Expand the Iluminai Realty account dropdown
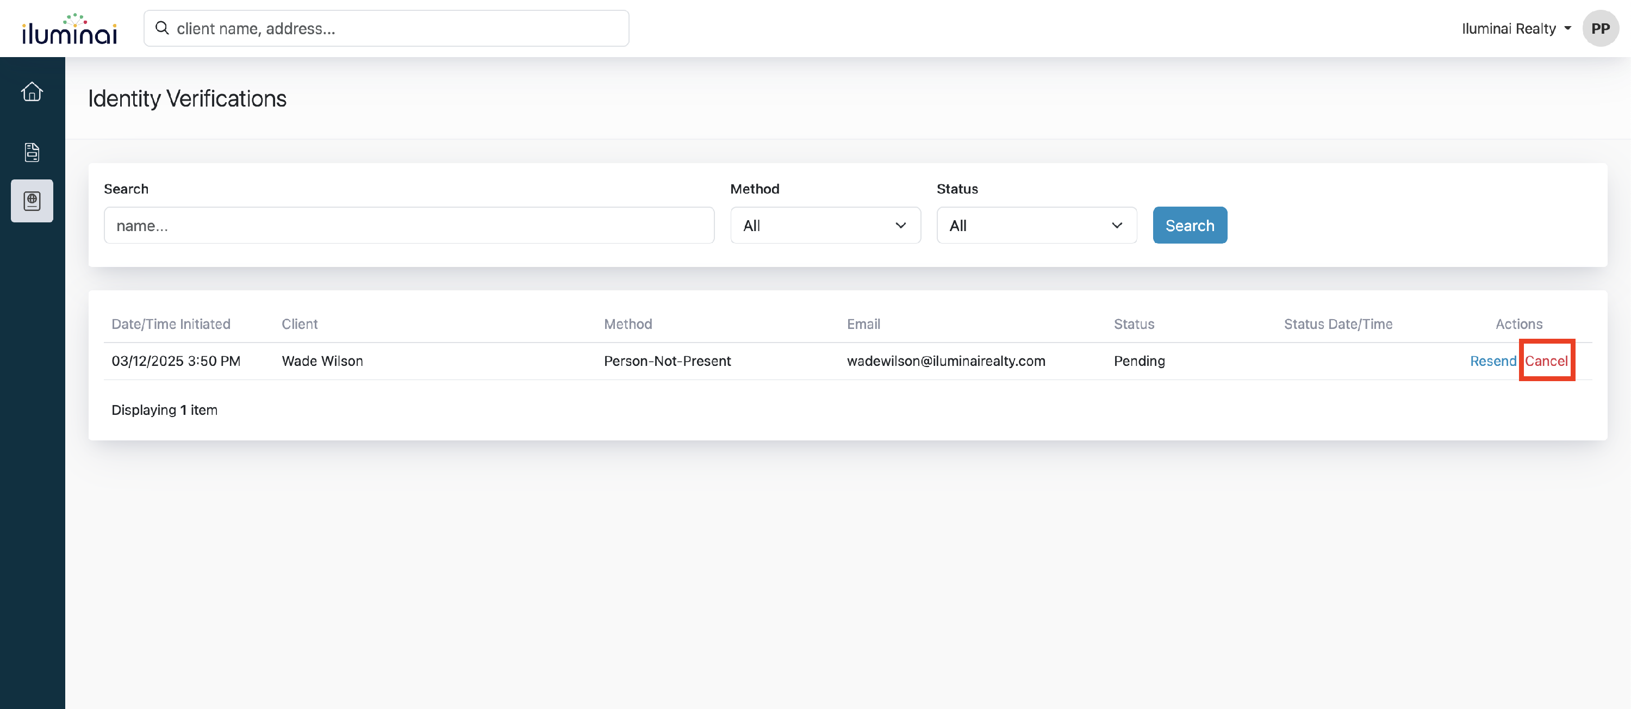This screenshot has height=709, width=1631. click(x=1516, y=28)
